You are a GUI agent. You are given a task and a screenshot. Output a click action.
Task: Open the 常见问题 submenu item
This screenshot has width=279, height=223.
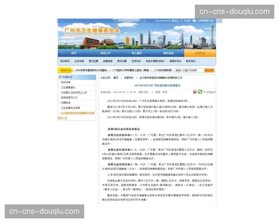click(x=122, y=61)
